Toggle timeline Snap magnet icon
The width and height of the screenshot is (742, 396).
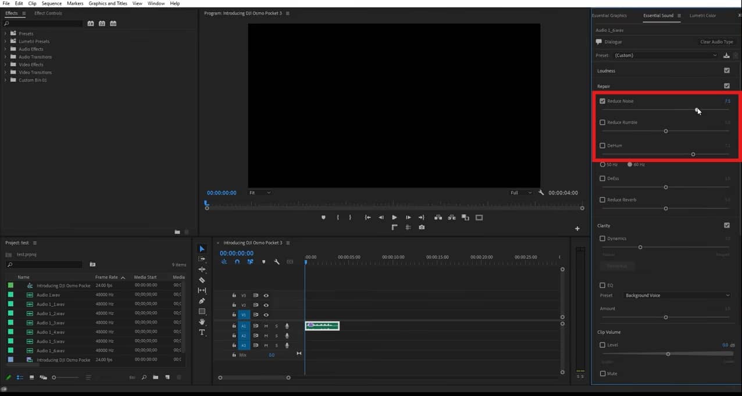click(x=237, y=262)
